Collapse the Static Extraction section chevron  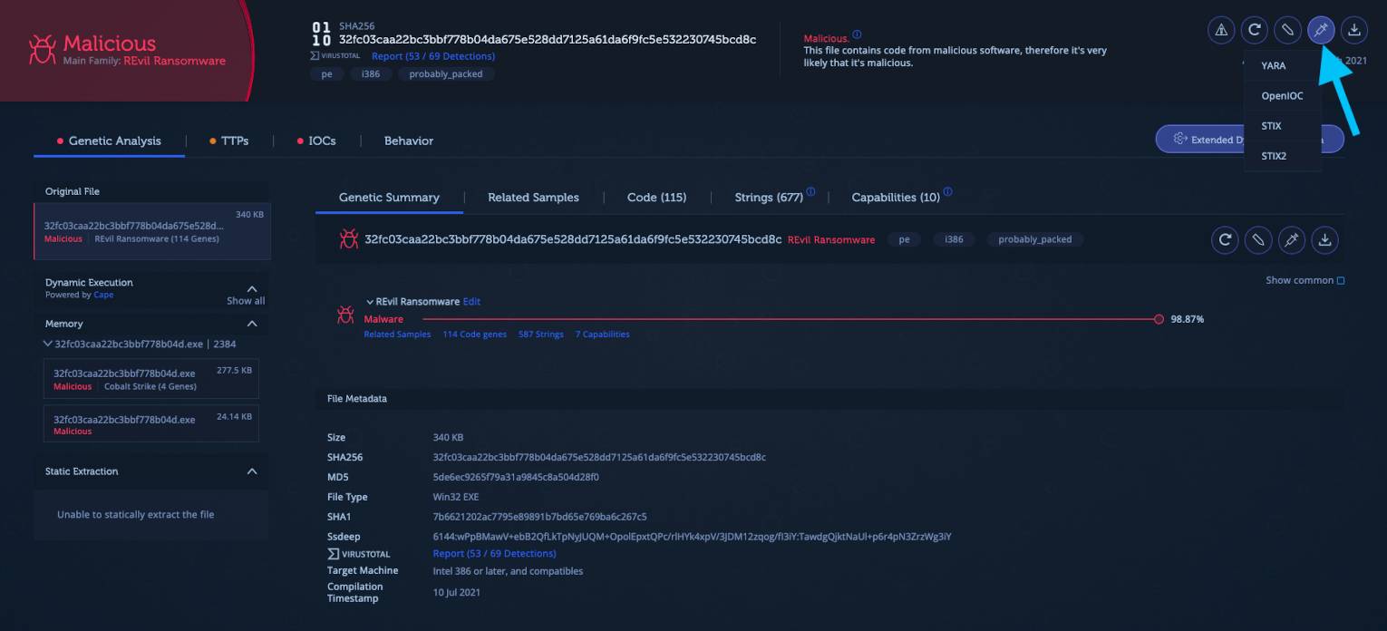point(252,471)
